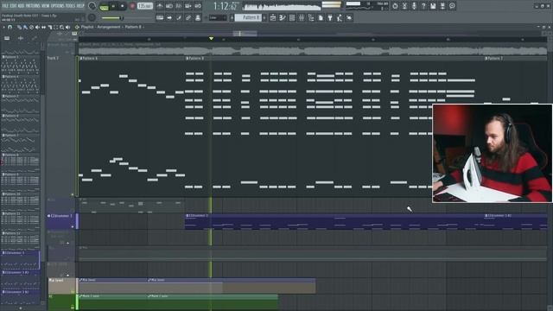The height and width of the screenshot is (311, 553).
Task: Adjust the master volume slider
Action: [112, 18]
